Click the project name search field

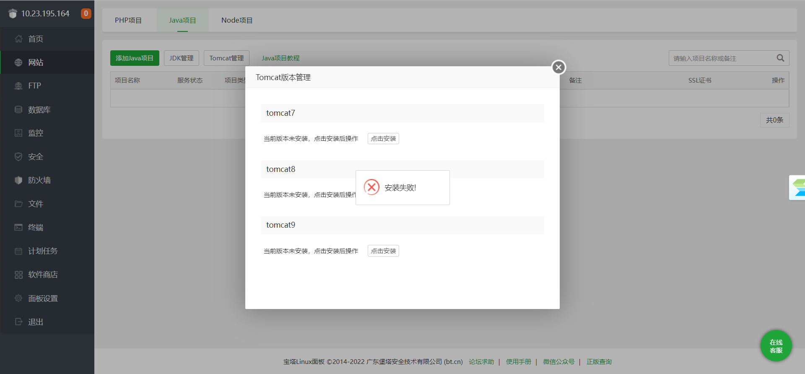(x=721, y=58)
